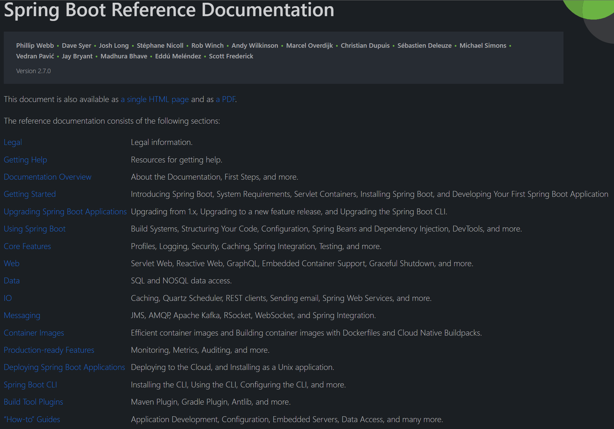
Task: Select author name Scott Frederick
Action: click(231, 56)
